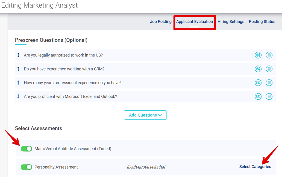Switch to the Job Posting tab

[161, 22]
